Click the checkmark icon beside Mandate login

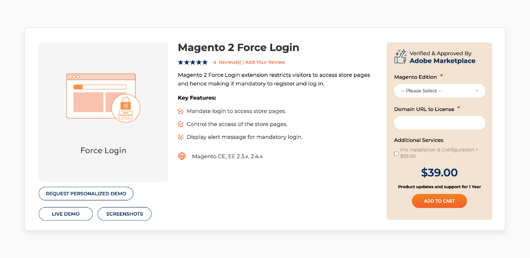181,111
